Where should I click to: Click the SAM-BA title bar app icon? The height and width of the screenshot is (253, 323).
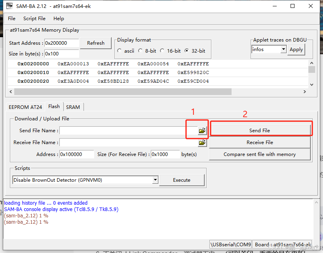click(x=9, y=6)
